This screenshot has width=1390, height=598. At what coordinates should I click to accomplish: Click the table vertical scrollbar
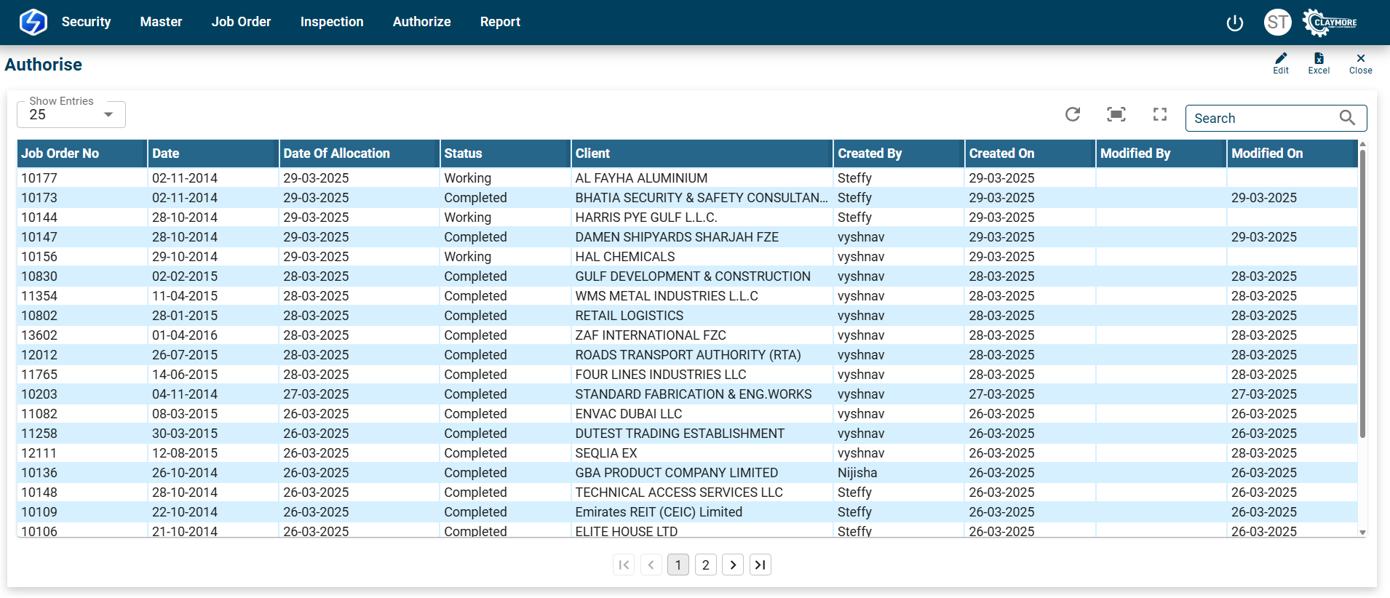pos(1362,291)
